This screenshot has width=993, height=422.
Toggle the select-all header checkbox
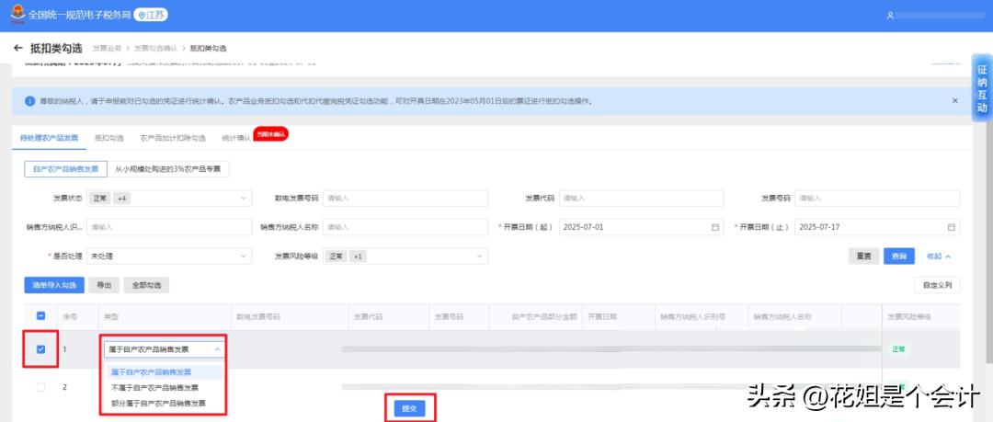pos(41,316)
